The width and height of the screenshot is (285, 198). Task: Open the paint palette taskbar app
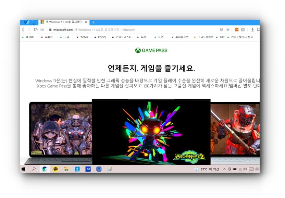click(110, 169)
